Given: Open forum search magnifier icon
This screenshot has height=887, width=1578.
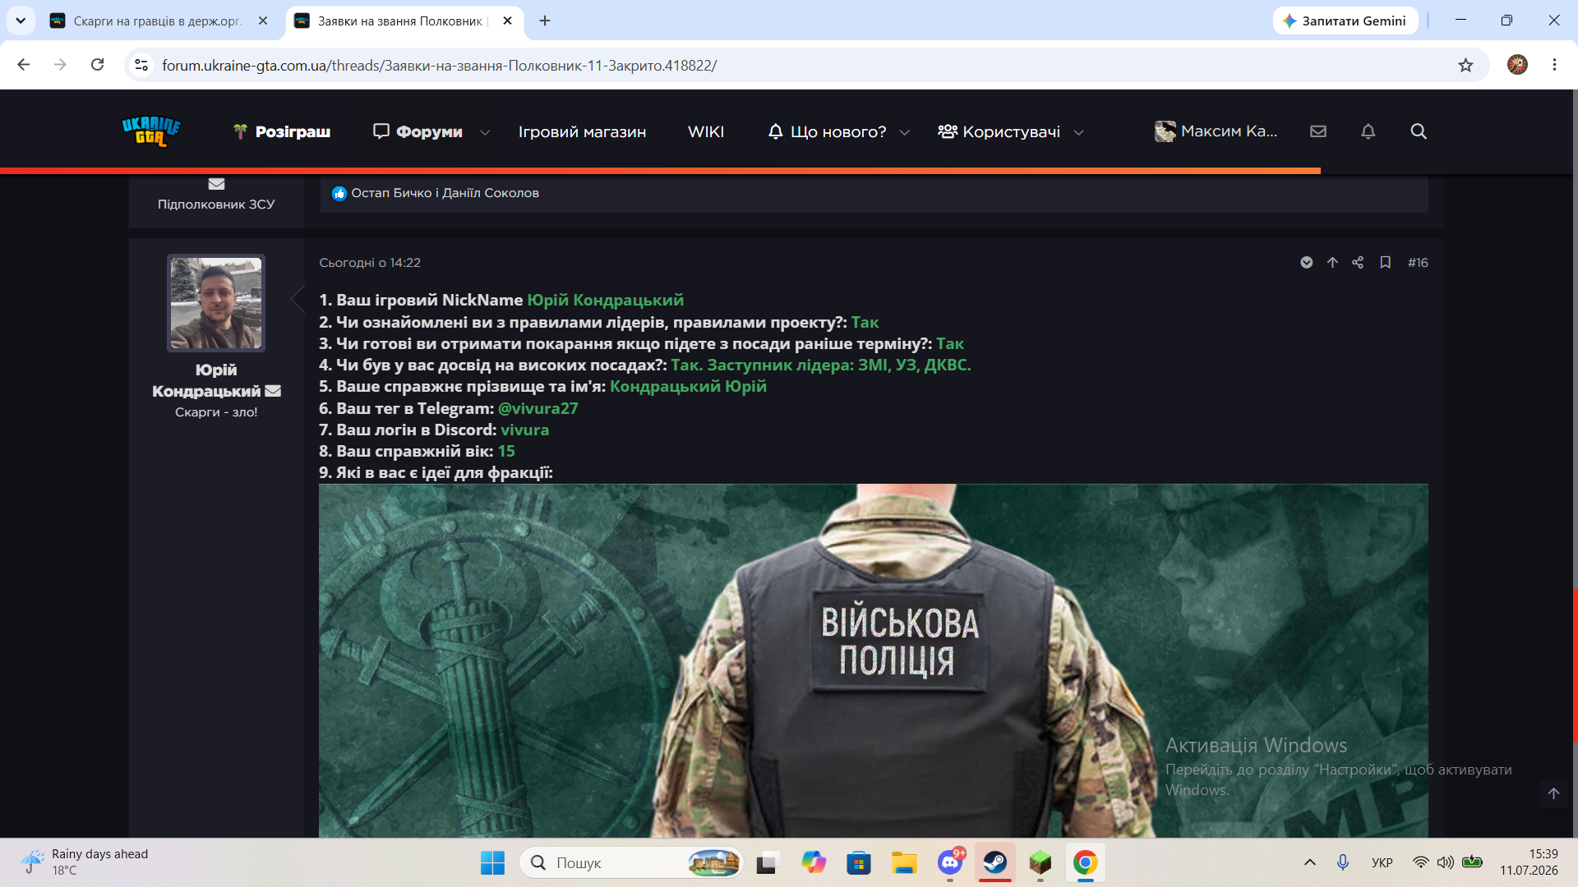Looking at the screenshot, I should (1419, 131).
